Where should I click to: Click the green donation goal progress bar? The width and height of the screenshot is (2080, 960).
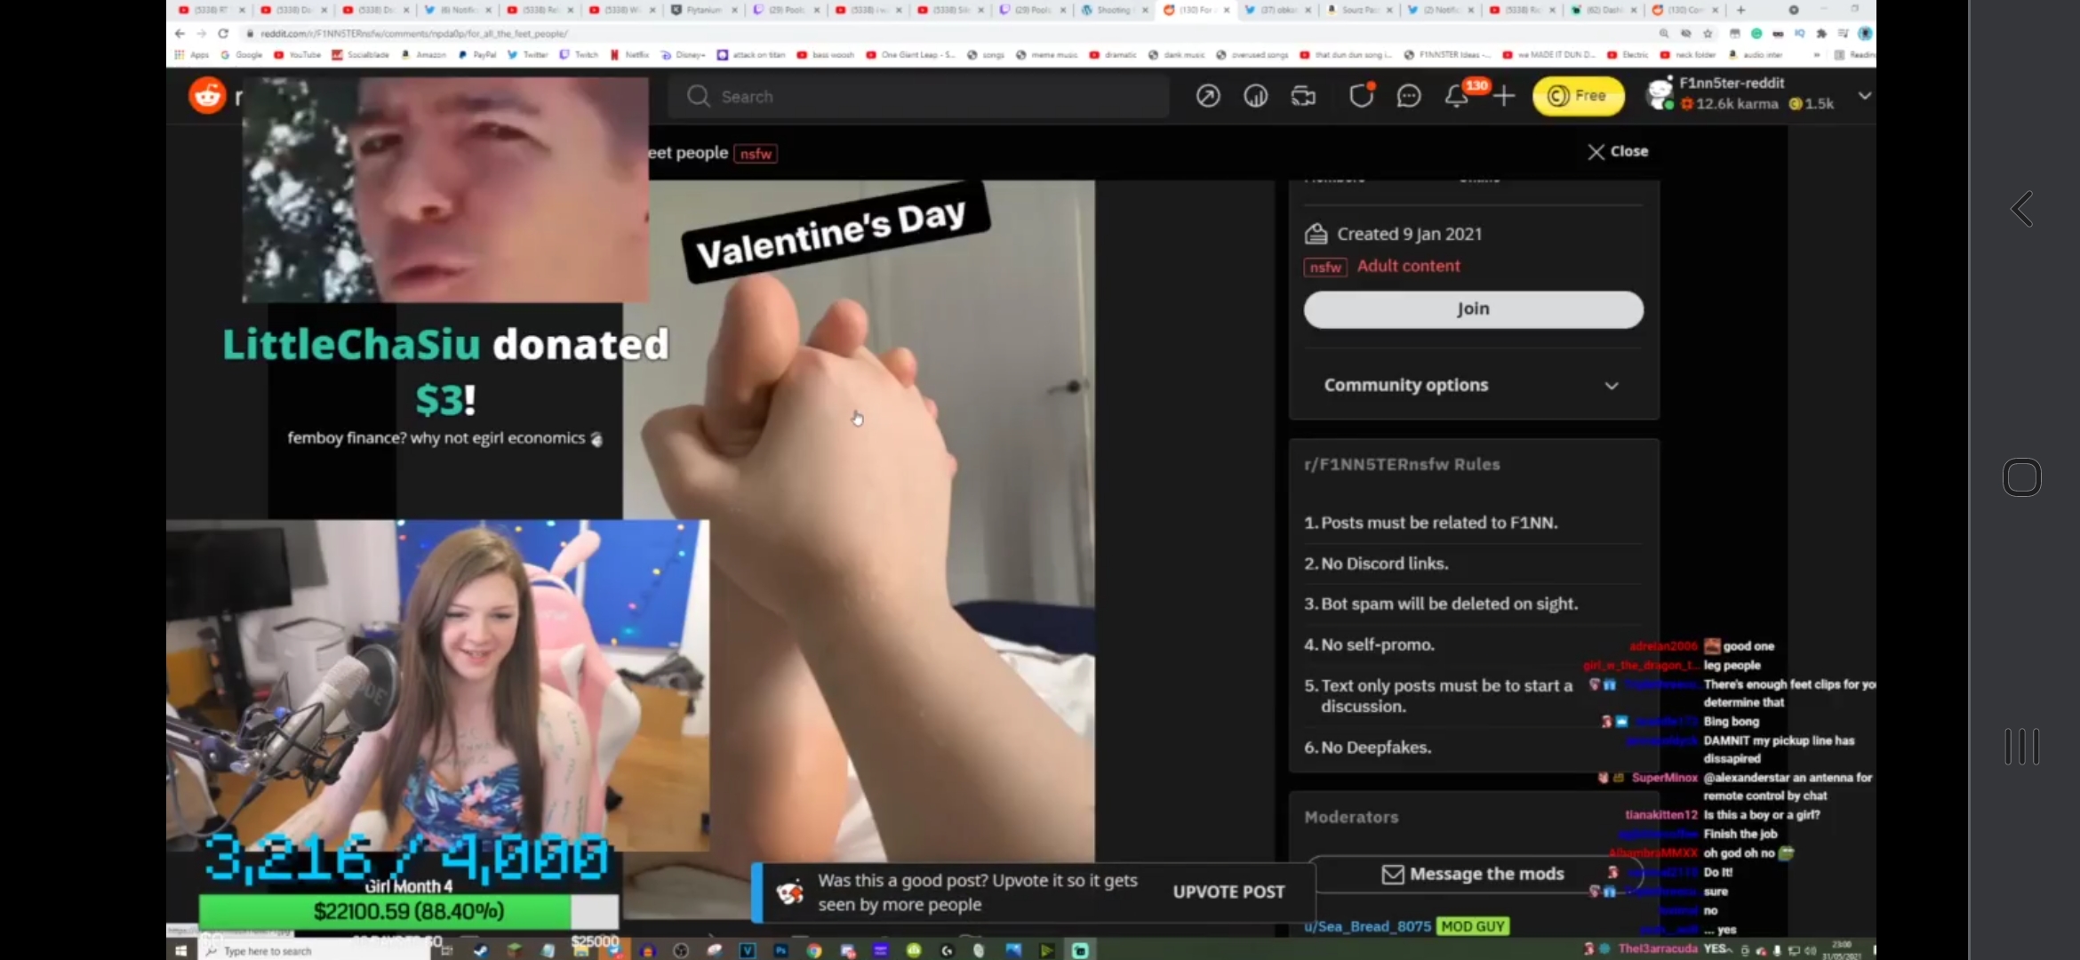tap(408, 911)
